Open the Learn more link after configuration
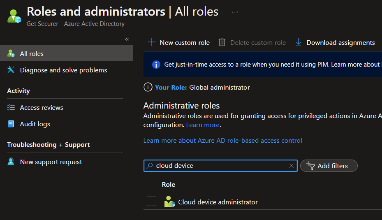This screenshot has width=382, height=220. (203, 125)
